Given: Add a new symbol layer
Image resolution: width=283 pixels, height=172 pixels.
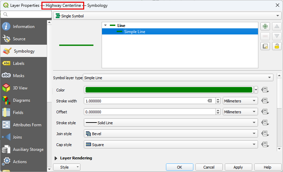Looking at the screenshot, I should coord(265,26).
